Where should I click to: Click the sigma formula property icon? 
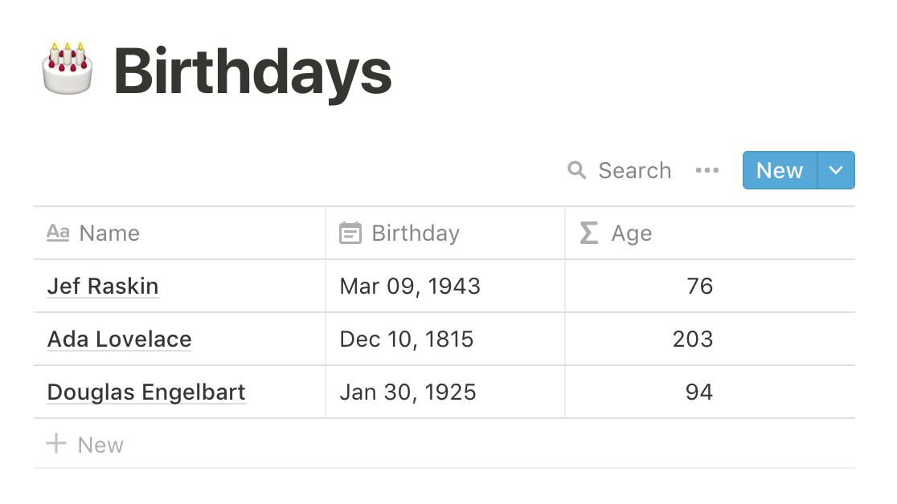tap(588, 234)
